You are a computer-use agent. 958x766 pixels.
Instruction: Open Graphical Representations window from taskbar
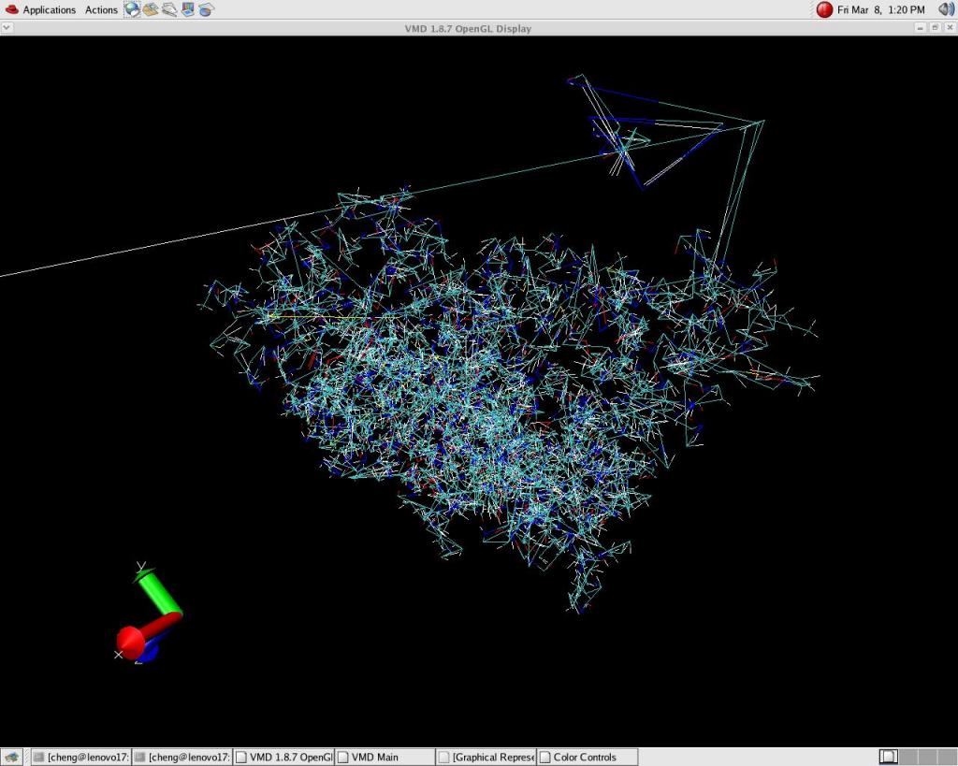coord(486,758)
